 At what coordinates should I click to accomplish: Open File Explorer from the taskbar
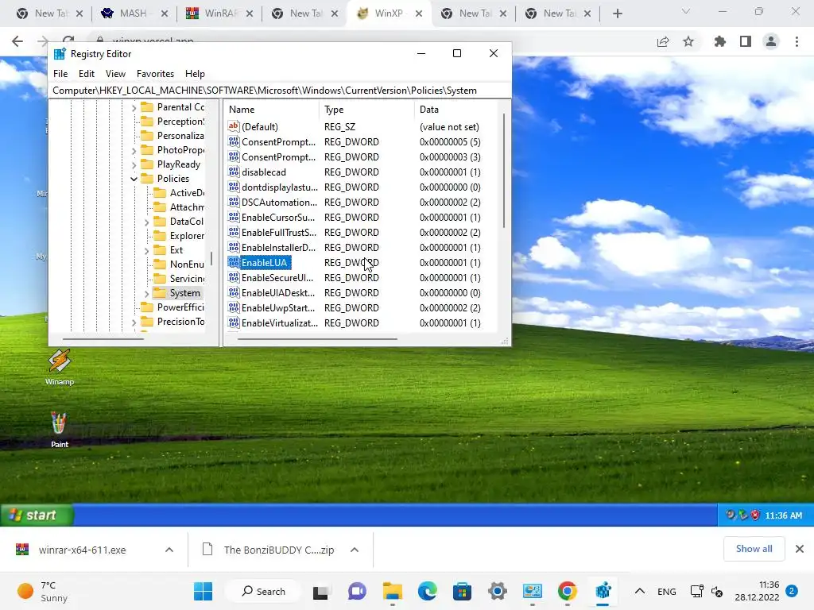point(393,591)
